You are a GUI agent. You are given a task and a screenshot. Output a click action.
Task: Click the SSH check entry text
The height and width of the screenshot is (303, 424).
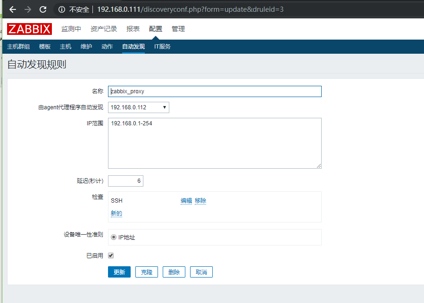(116, 201)
